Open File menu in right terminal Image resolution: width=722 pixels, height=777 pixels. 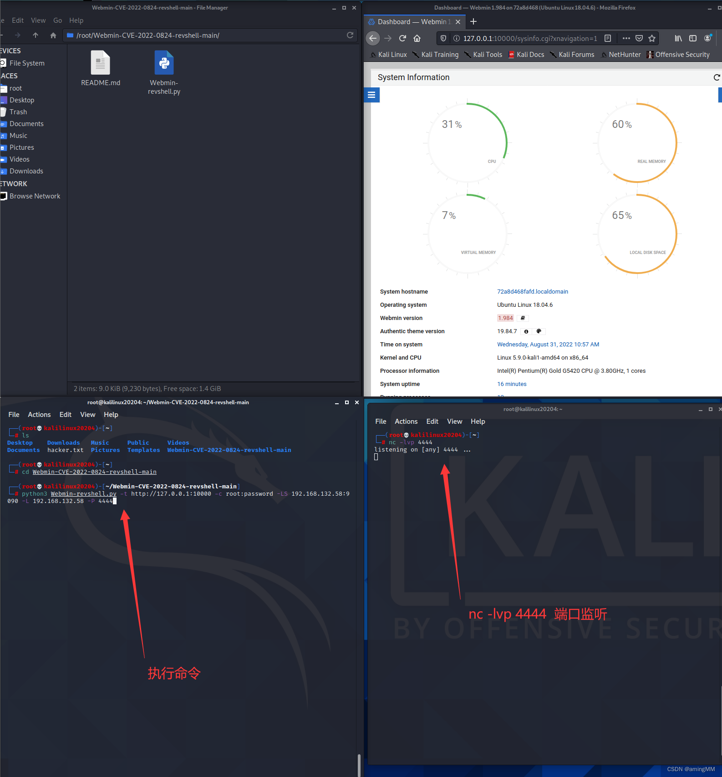[x=381, y=422]
